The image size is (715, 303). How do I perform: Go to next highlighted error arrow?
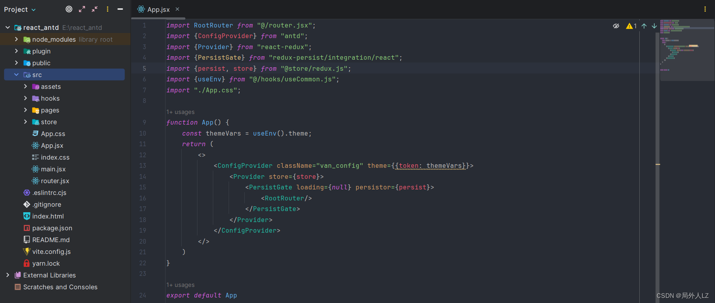pos(654,26)
